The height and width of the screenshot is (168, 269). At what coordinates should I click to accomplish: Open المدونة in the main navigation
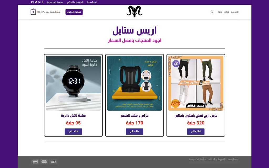point(235,12)
